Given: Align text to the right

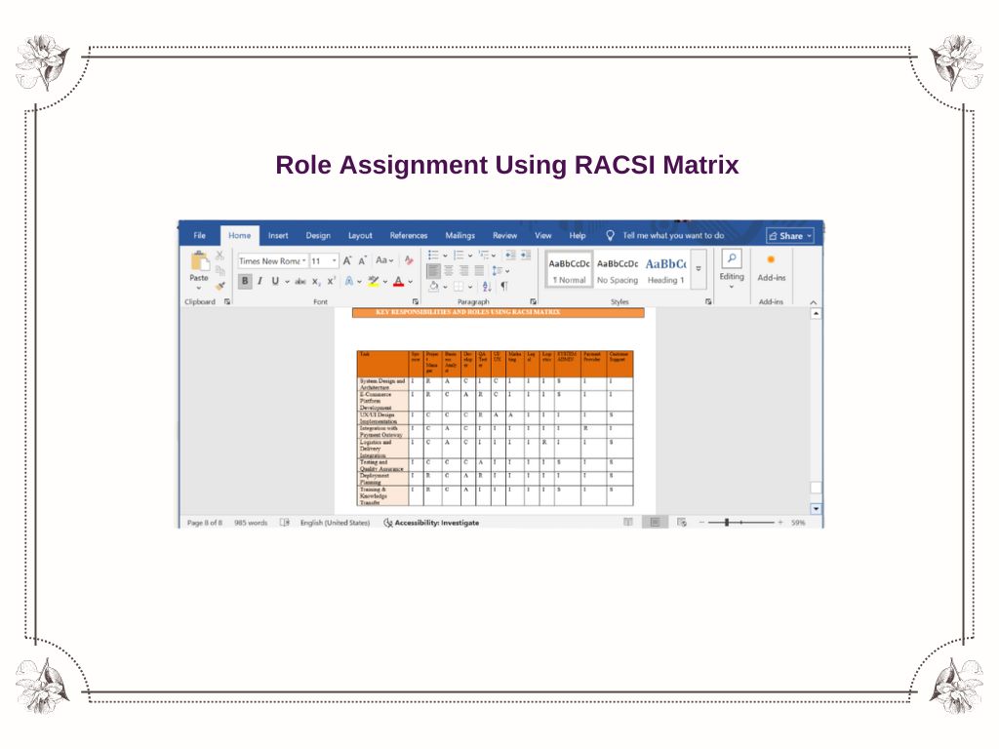Looking at the screenshot, I should [x=463, y=271].
